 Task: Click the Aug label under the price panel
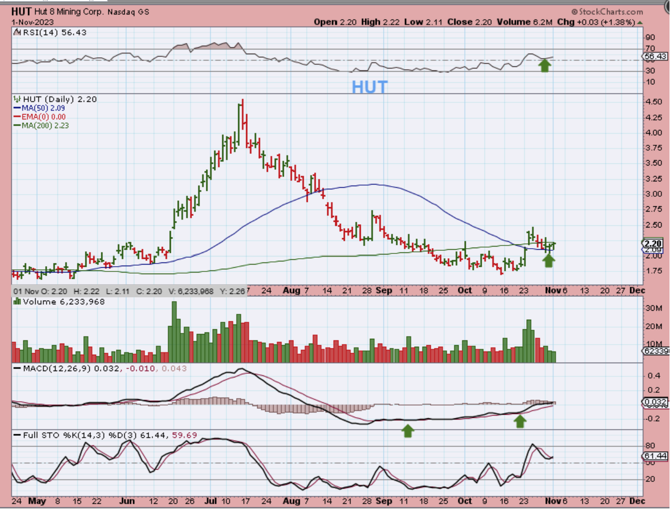(x=291, y=291)
